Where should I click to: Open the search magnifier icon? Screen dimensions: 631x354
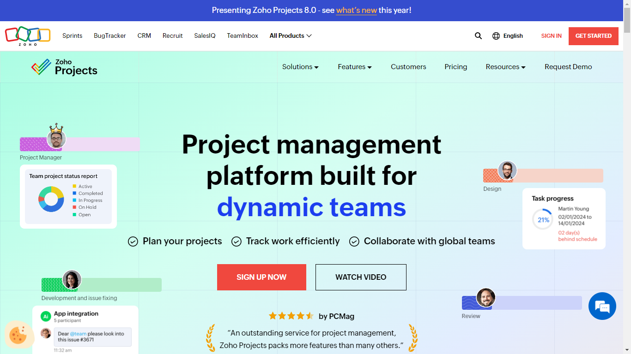479,35
